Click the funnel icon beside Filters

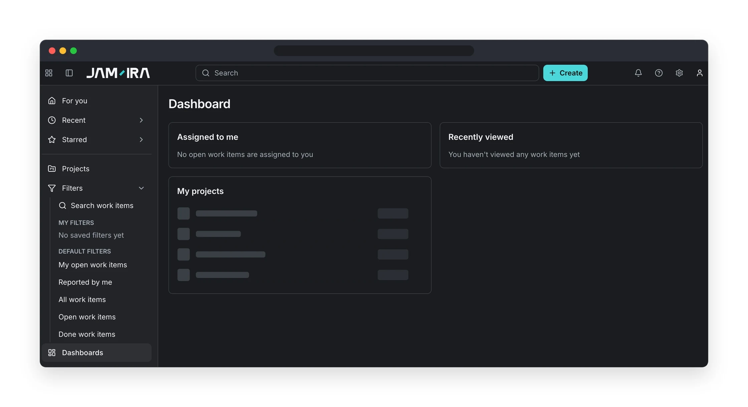click(x=52, y=188)
